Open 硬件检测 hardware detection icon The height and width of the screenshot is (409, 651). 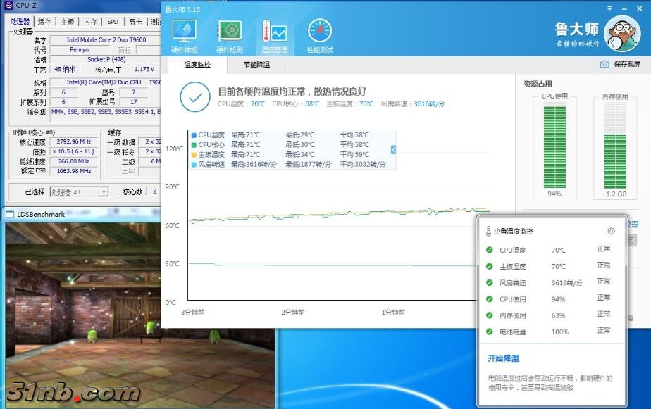(229, 35)
